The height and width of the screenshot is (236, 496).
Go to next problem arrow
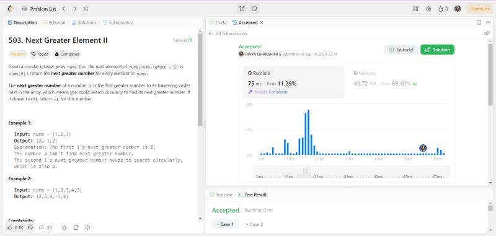pyautogui.click(x=74, y=9)
